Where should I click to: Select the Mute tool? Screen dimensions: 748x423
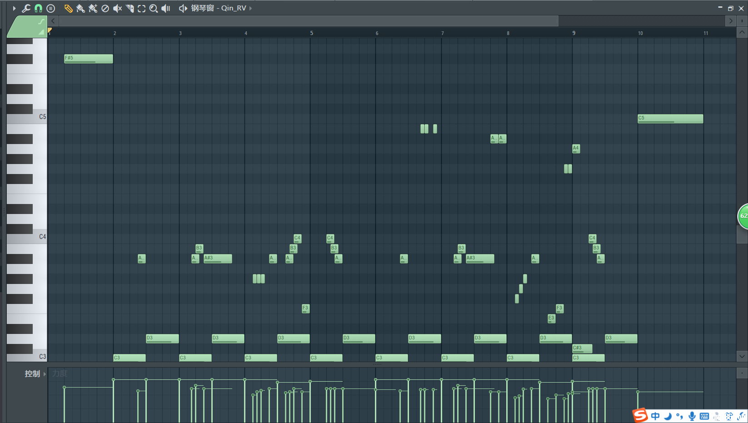[x=117, y=8]
